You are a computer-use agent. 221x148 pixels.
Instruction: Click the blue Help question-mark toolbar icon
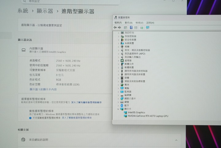coord(131,28)
